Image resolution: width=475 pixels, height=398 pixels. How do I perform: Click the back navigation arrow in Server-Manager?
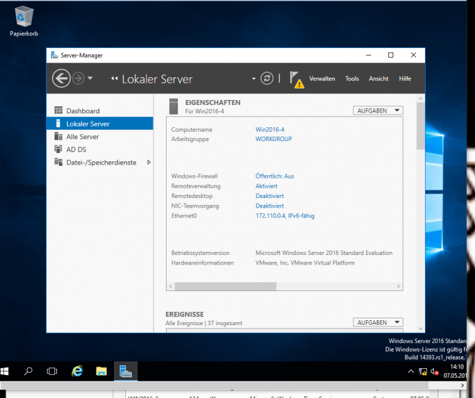[x=61, y=78]
